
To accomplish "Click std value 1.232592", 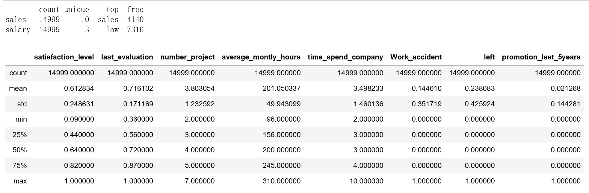I will tap(200, 104).
